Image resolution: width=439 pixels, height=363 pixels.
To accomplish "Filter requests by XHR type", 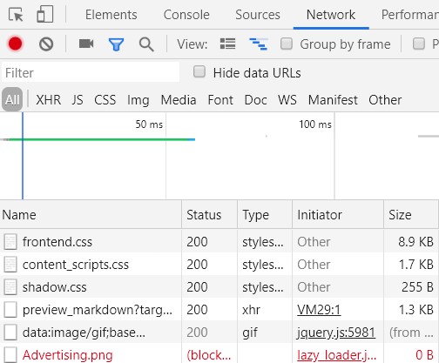I will click(49, 100).
